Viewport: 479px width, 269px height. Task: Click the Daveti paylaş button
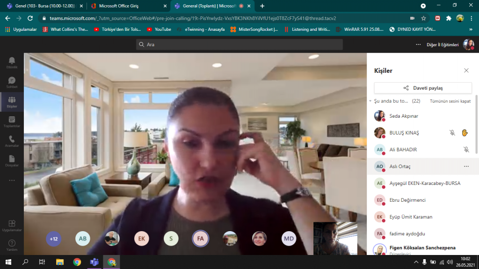point(423,88)
